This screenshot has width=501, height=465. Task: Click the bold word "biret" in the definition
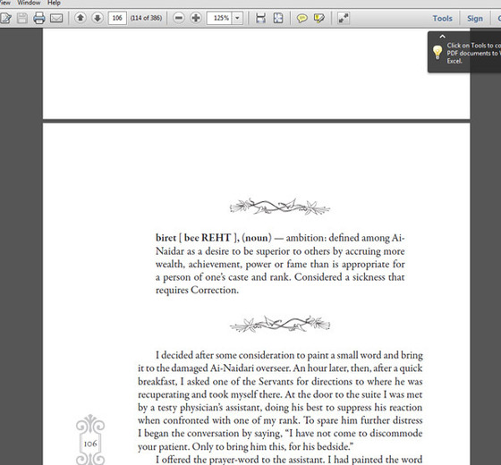click(x=166, y=238)
